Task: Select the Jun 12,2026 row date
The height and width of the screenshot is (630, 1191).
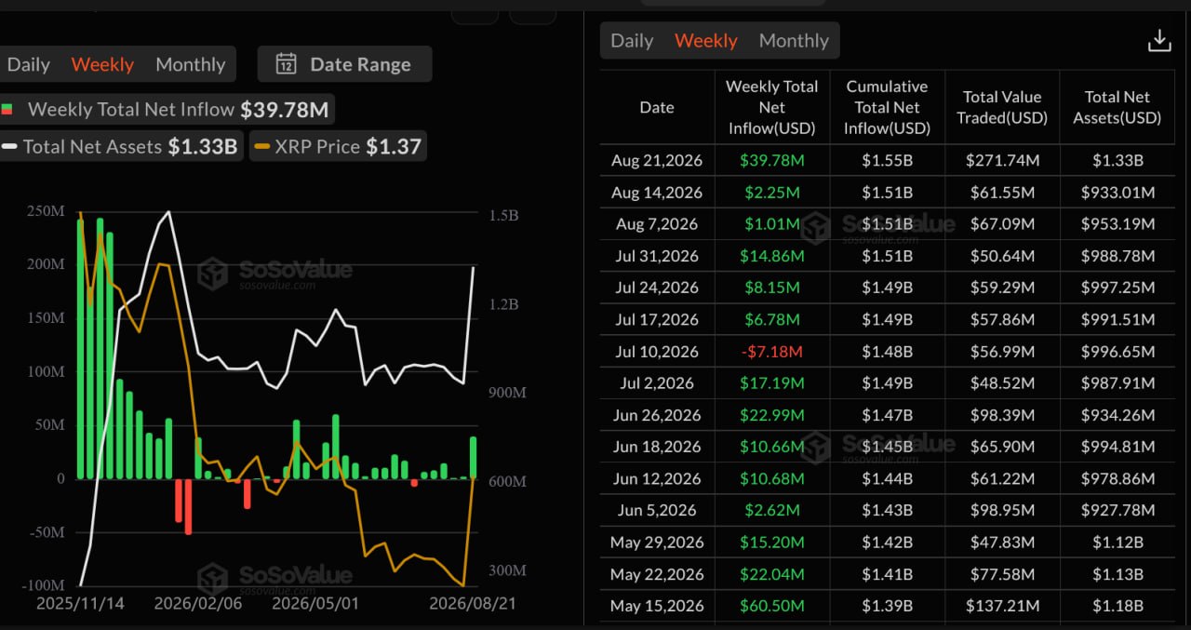Action: click(x=657, y=478)
